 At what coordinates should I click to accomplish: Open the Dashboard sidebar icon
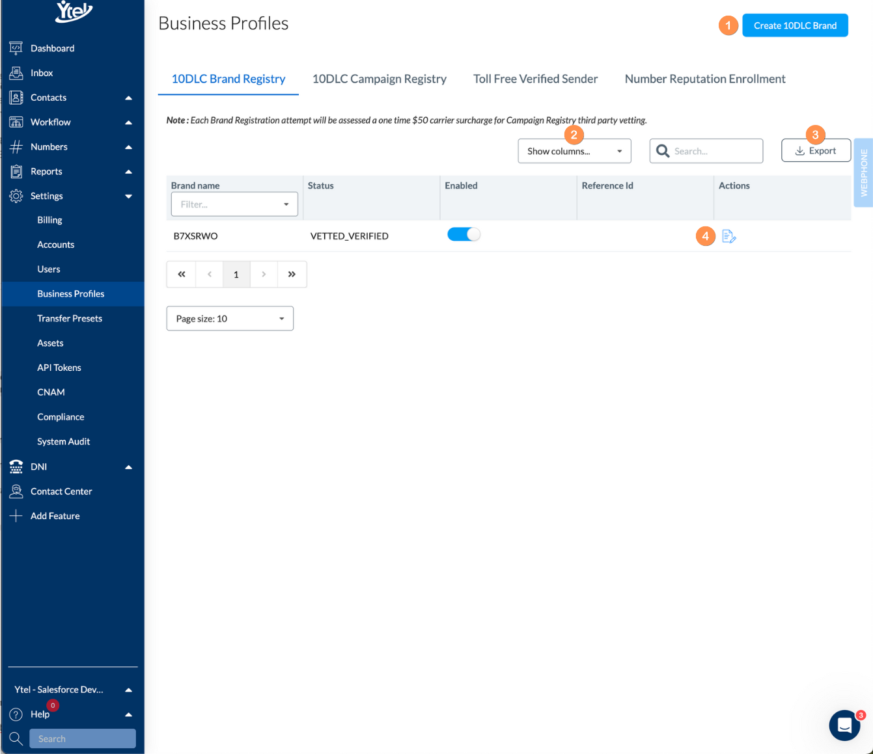pyautogui.click(x=16, y=48)
